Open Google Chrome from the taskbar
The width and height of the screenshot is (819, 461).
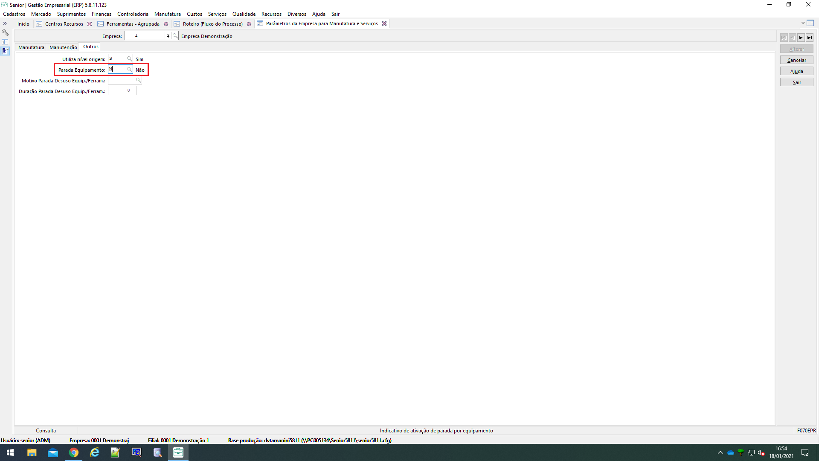[74, 452]
